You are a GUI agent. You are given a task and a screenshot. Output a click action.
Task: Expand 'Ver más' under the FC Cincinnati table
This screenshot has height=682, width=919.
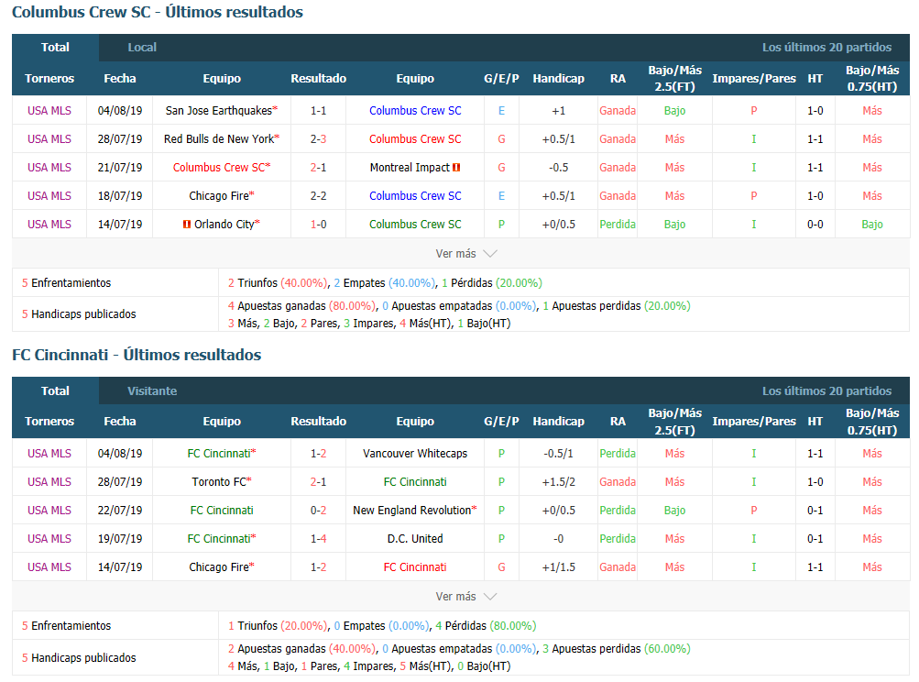pyautogui.click(x=466, y=597)
